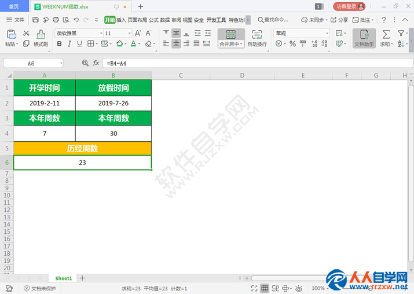Expand the borders dropdown arrow

(97, 44)
